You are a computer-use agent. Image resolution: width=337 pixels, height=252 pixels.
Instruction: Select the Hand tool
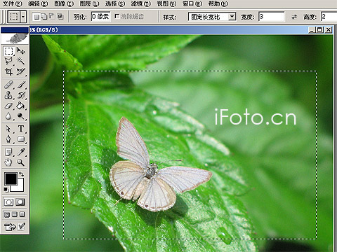coord(9,162)
